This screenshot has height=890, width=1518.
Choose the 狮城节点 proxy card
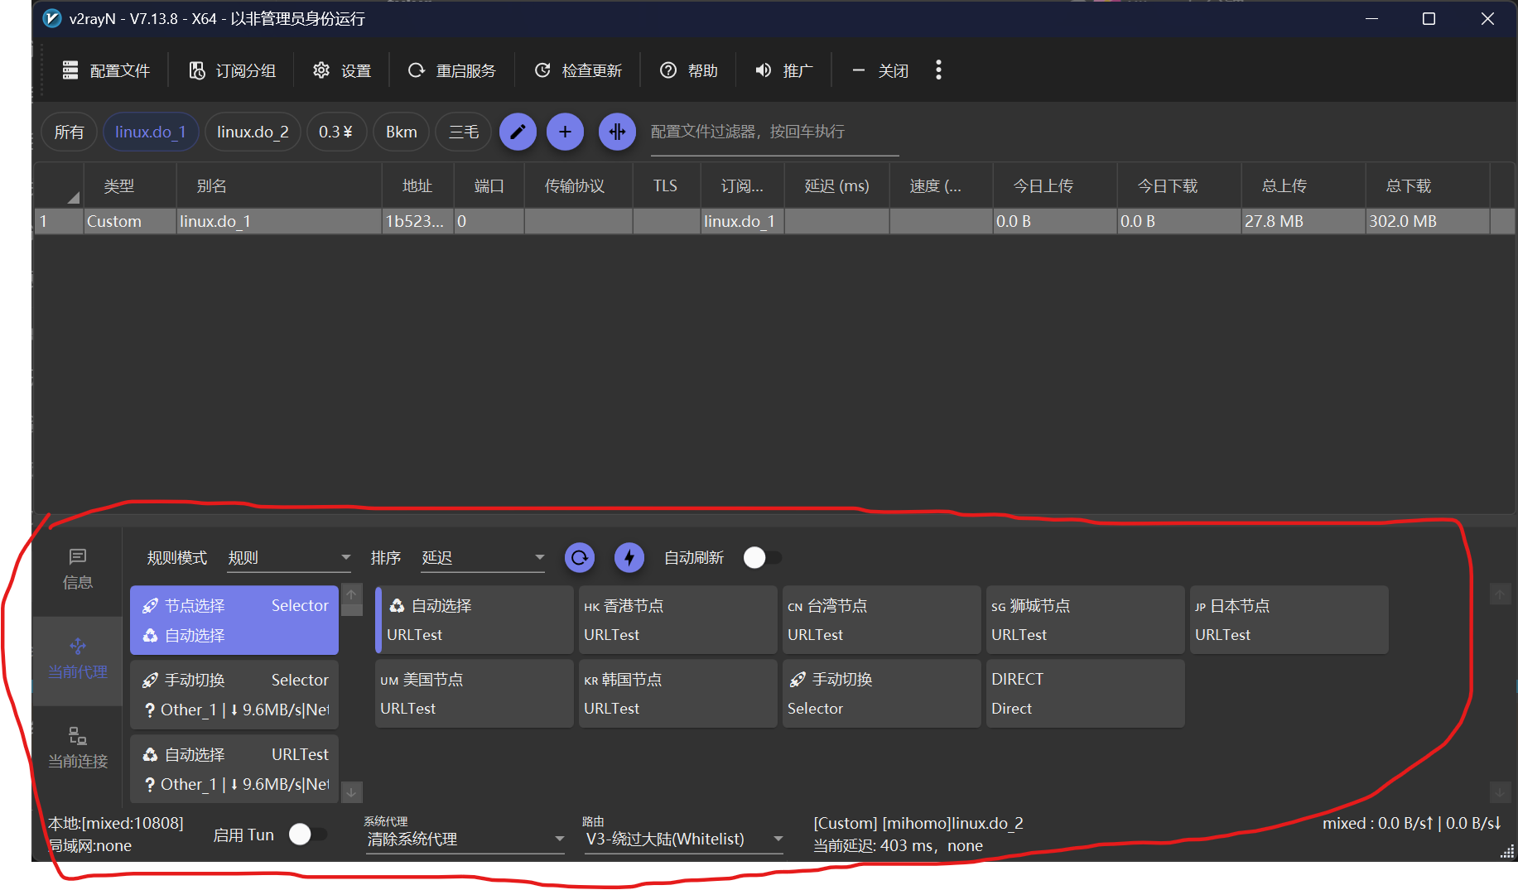click(x=1085, y=620)
